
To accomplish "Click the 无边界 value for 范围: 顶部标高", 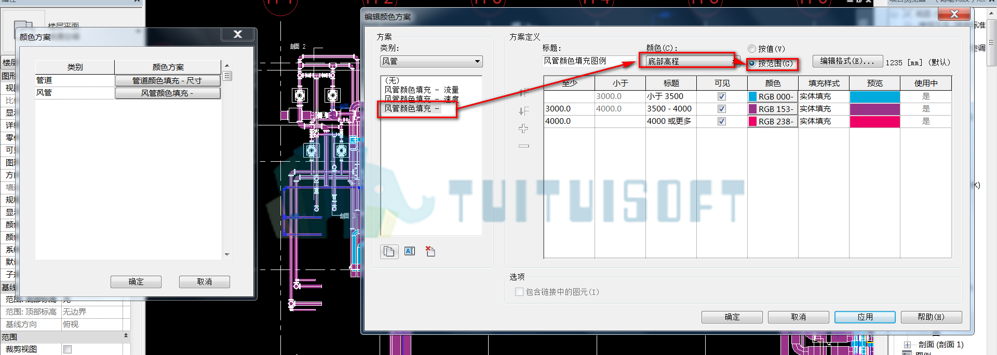I will pyautogui.click(x=92, y=312).
